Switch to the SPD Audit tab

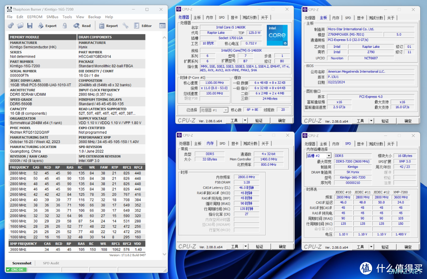(51, 263)
